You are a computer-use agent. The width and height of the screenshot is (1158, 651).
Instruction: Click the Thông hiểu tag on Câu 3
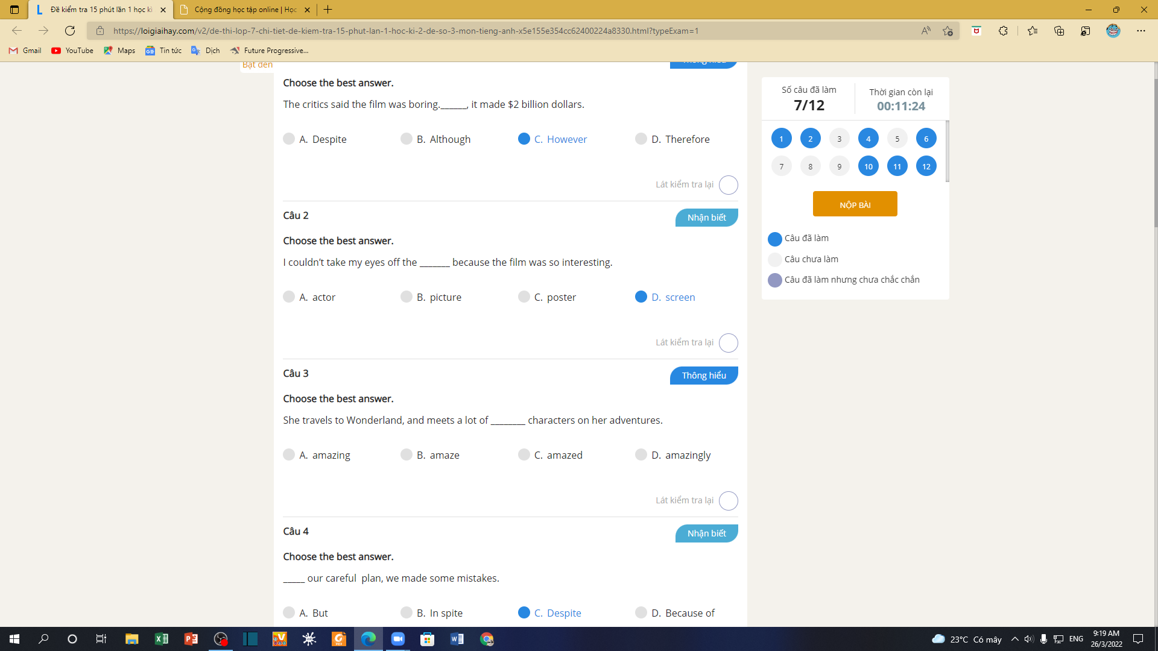(x=704, y=376)
